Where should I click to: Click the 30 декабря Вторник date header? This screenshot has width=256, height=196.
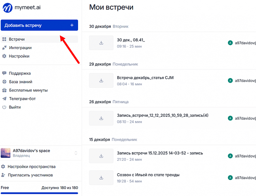(109, 27)
